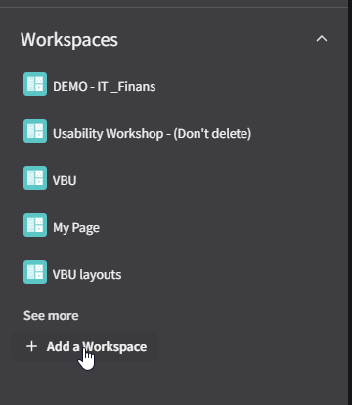Click the DEMO - IT _Finans workspace icon
352x405 pixels.
[x=35, y=84]
